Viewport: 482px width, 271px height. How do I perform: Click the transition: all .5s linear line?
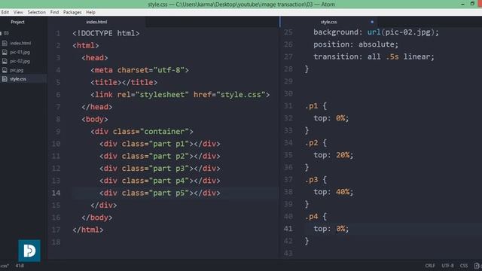point(374,56)
